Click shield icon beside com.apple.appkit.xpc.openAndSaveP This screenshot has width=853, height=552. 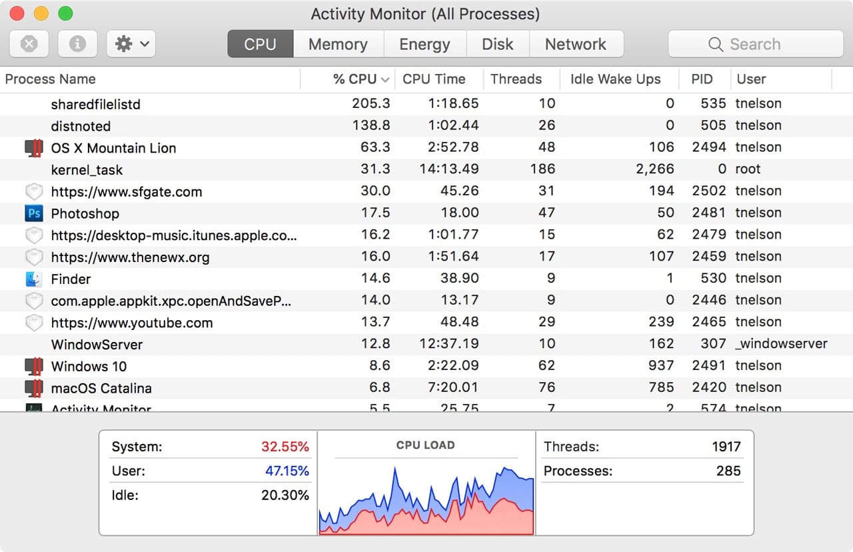pos(33,301)
